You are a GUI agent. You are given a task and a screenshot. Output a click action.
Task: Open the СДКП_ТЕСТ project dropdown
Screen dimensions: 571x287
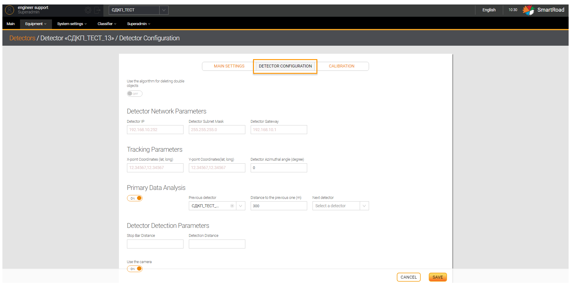pyautogui.click(x=138, y=10)
